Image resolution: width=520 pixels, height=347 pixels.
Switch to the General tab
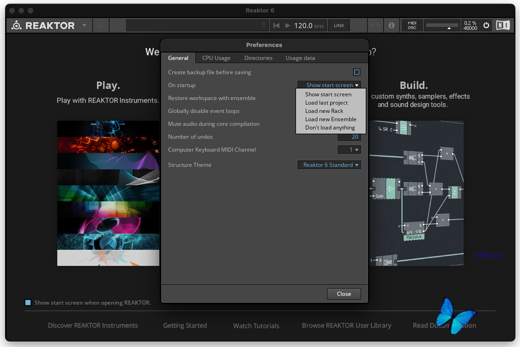click(178, 58)
